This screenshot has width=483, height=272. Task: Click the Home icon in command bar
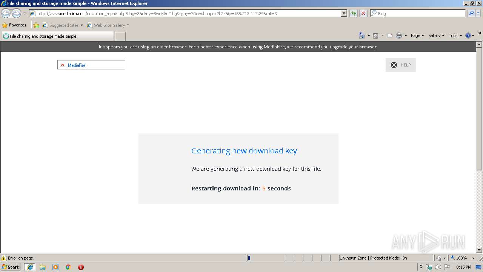362,36
